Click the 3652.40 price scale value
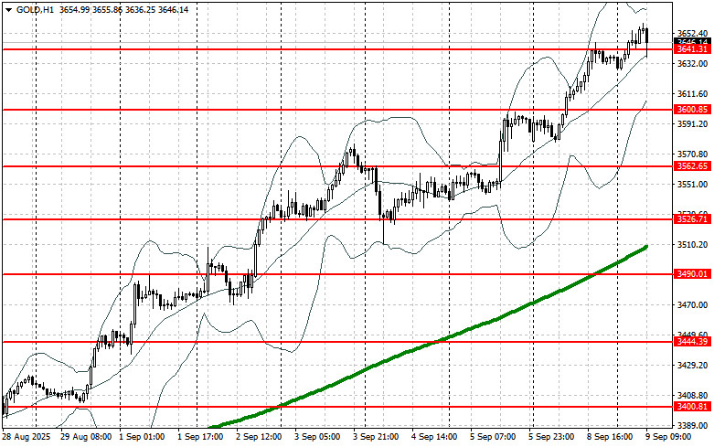Screen dimensions: 714x447 click(x=693, y=34)
